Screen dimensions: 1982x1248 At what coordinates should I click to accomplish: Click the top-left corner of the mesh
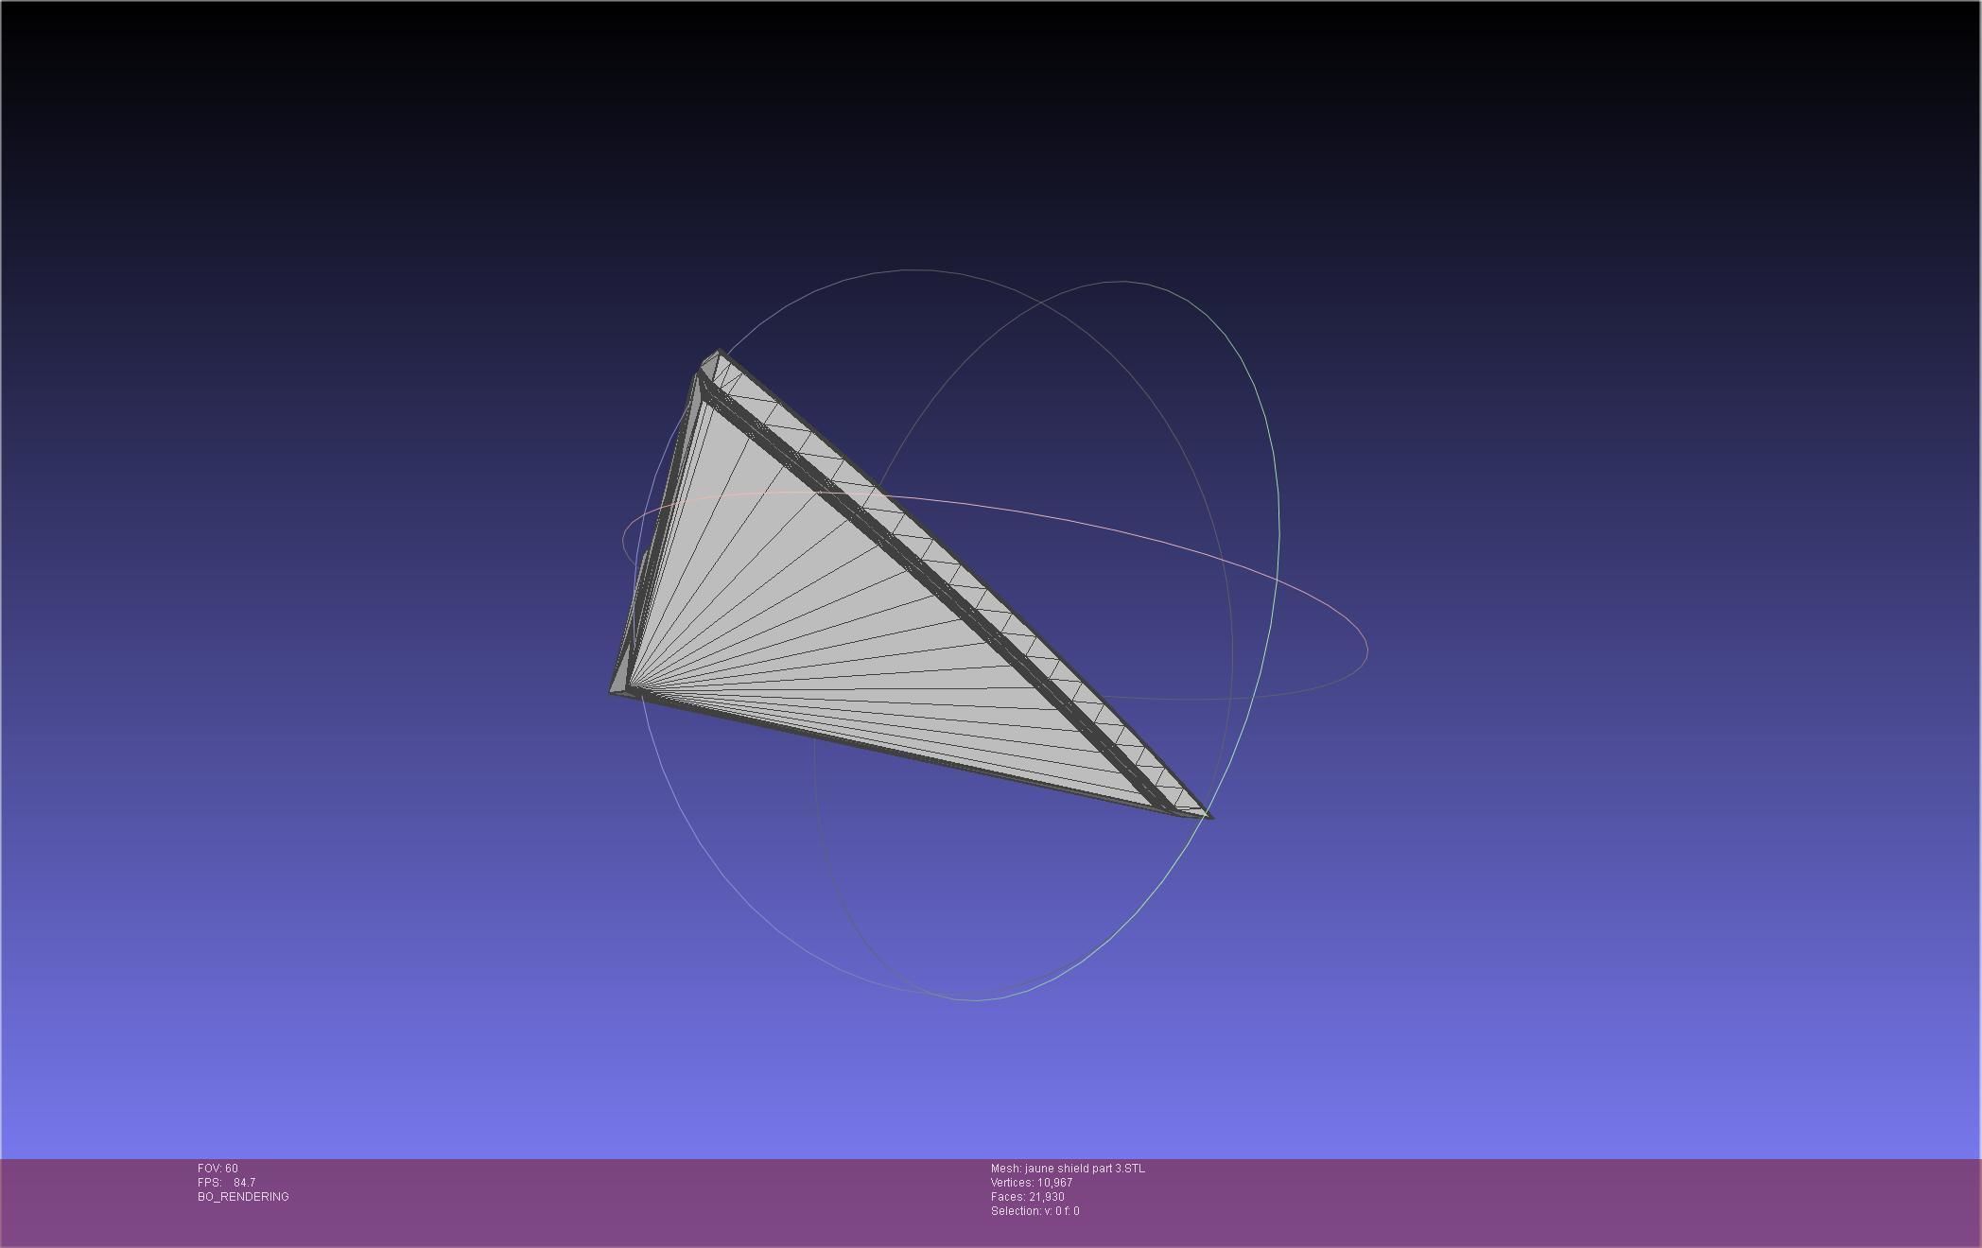click(716, 355)
